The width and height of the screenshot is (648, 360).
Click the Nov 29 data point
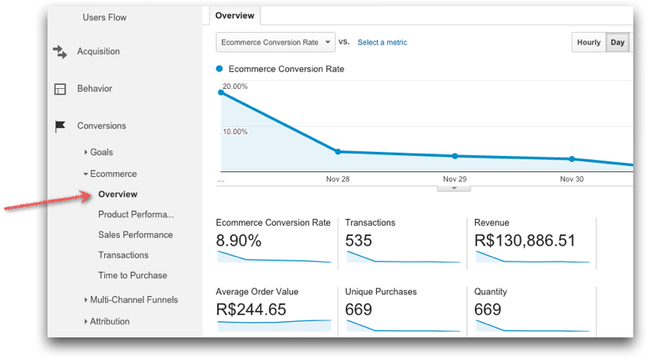pos(455,156)
